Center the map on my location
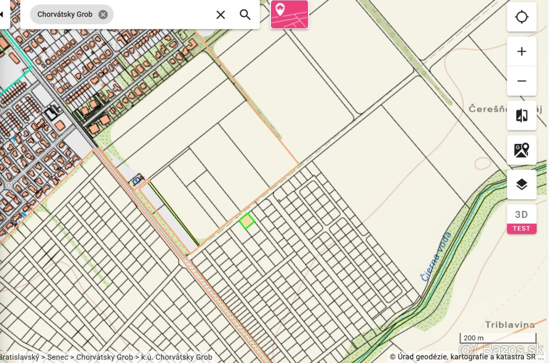 coord(522,17)
